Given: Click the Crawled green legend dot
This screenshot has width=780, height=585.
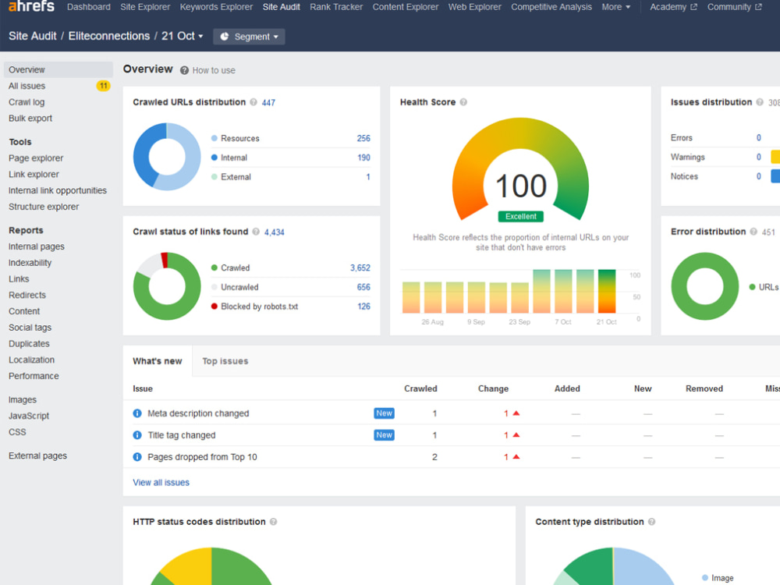Looking at the screenshot, I should (x=214, y=268).
